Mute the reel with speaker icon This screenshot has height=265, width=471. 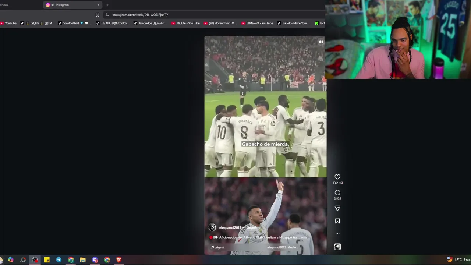click(x=321, y=42)
